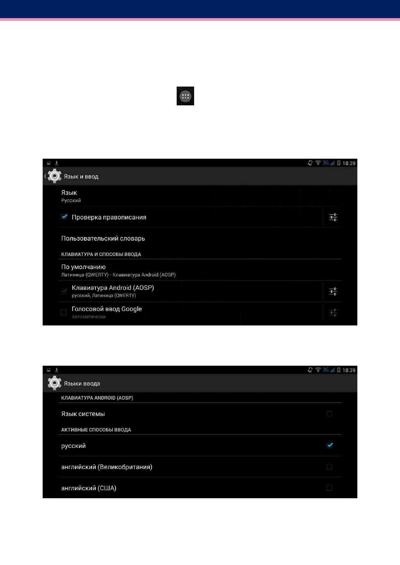This screenshot has height=565, width=400.
Task: Open Пользовательский словарь
Action: [x=200, y=238]
